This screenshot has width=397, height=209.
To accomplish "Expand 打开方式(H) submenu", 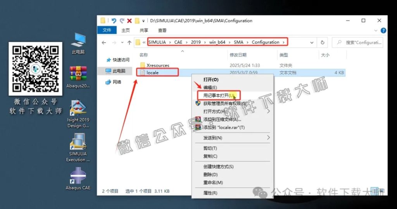I will pos(233,111).
